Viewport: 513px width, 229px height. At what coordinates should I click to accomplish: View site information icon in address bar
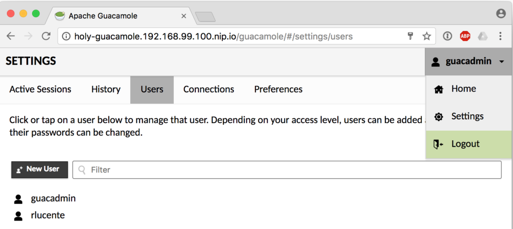(66, 36)
